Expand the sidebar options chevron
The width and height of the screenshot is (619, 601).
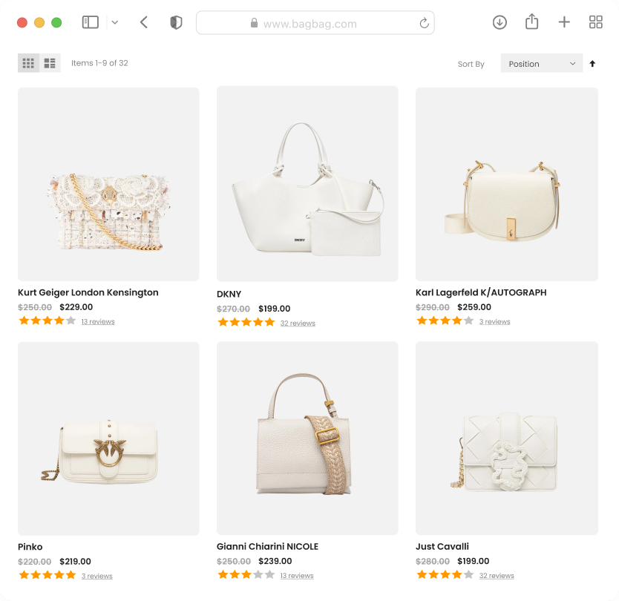click(x=115, y=22)
